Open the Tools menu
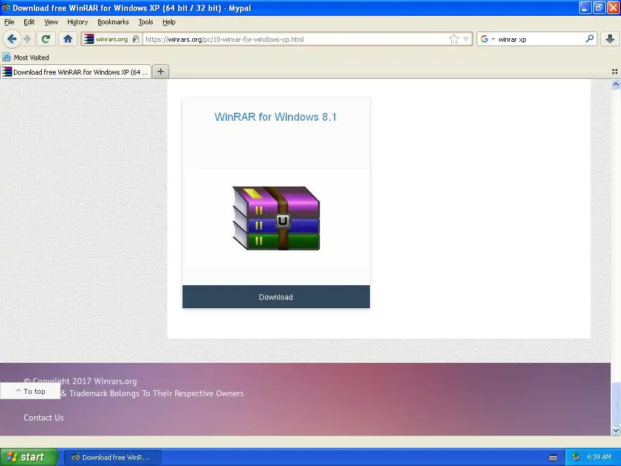 tap(146, 22)
